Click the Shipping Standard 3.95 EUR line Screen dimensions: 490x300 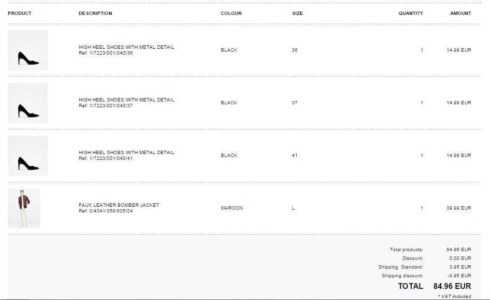pos(425,267)
